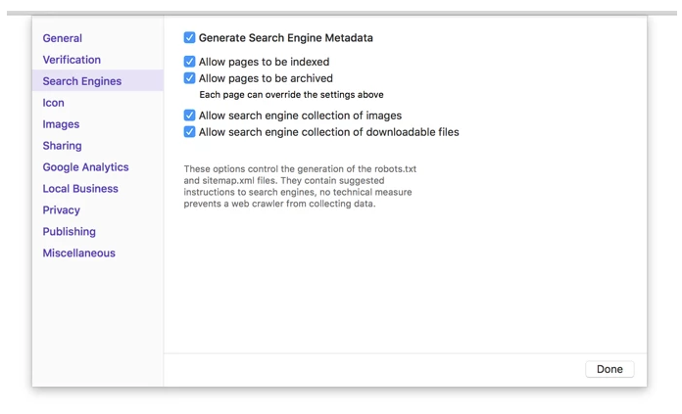
Task: Click the 'Each page can override' note
Action: (x=291, y=95)
